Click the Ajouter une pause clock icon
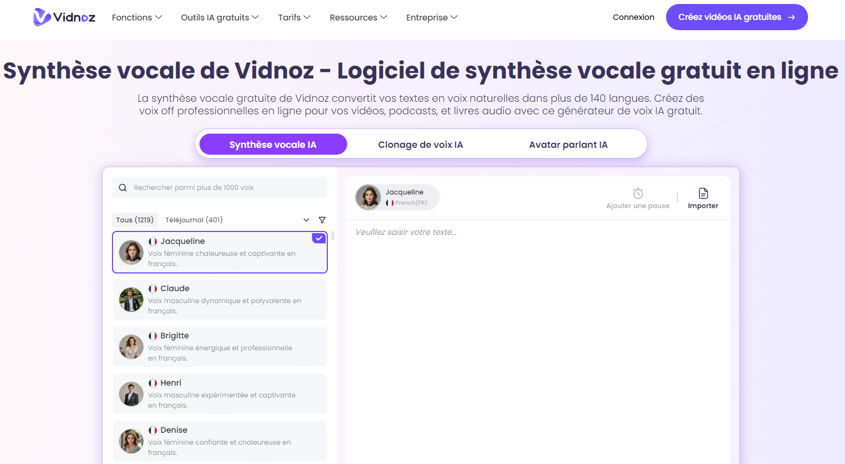 click(638, 193)
